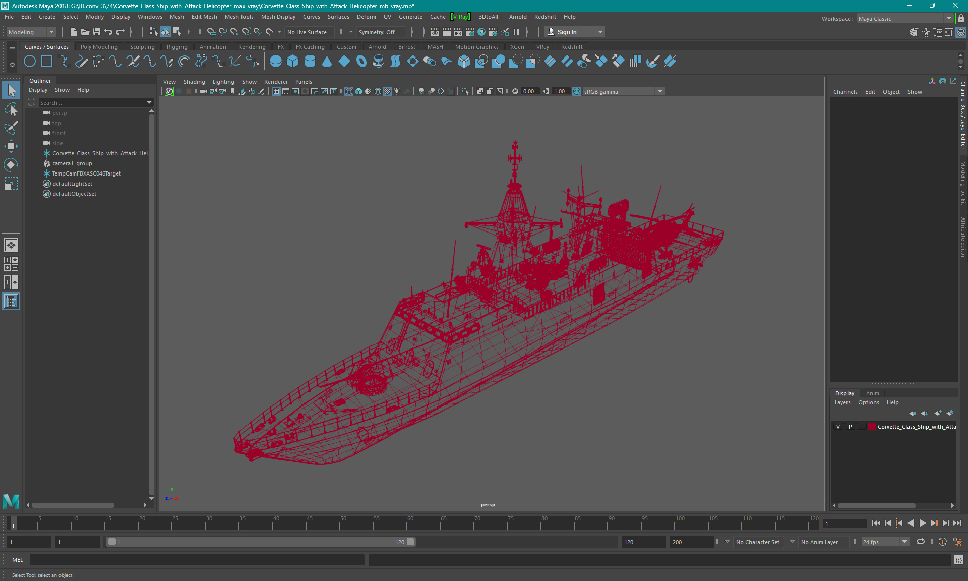This screenshot has height=581, width=968.
Task: Select the Snap to grid icon
Action: (210, 32)
